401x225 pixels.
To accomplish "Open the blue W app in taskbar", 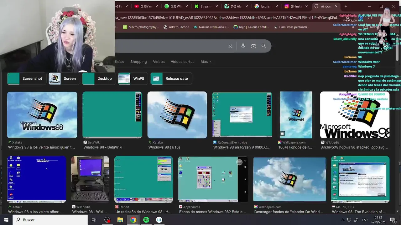I will (x=159, y=220).
